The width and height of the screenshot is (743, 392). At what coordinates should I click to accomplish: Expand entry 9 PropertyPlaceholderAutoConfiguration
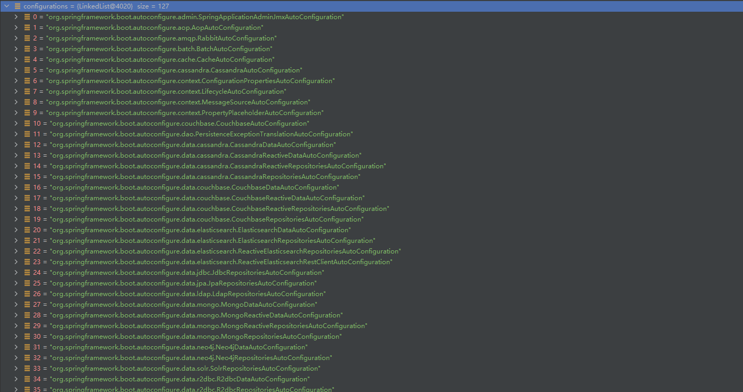point(16,113)
